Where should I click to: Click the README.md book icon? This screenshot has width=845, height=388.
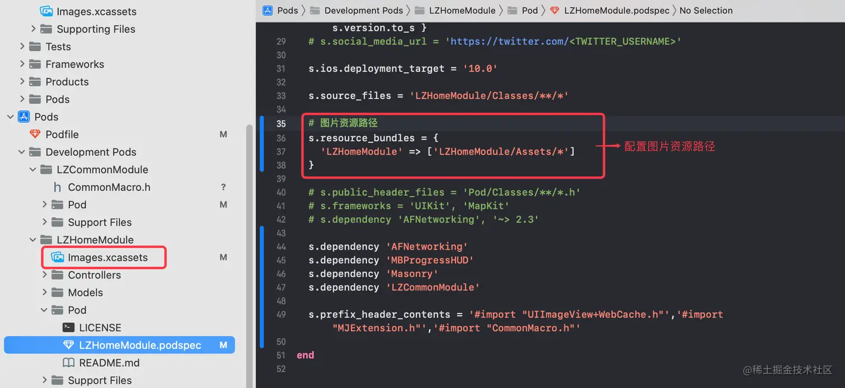(x=68, y=363)
